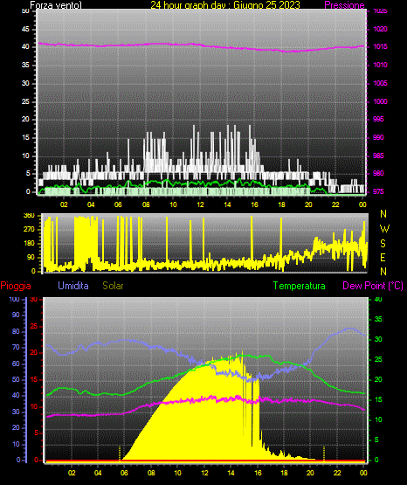Viewport: 407px width, 485px height.
Task: Click the Pressione legend label
Action: click(344, 5)
